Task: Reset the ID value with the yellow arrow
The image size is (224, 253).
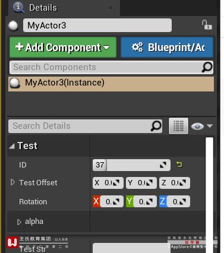Action: click(179, 165)
